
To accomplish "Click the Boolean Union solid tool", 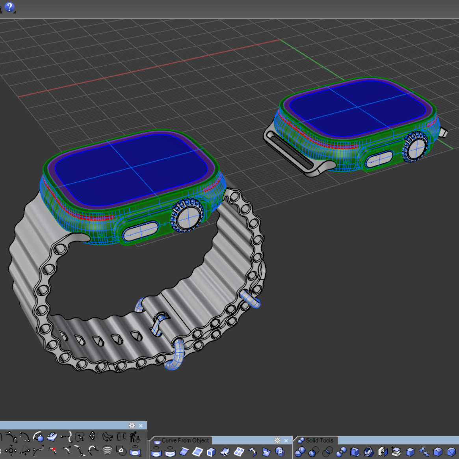I will coord(300,452).
